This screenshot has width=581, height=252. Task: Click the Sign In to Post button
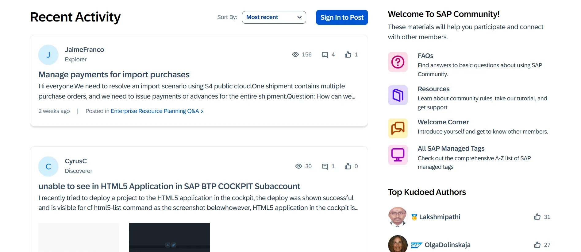pos(342,17)
